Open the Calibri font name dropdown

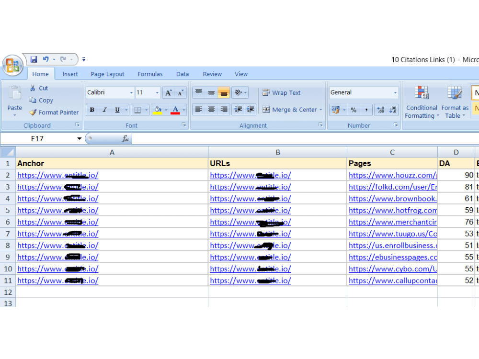point(131,92)
